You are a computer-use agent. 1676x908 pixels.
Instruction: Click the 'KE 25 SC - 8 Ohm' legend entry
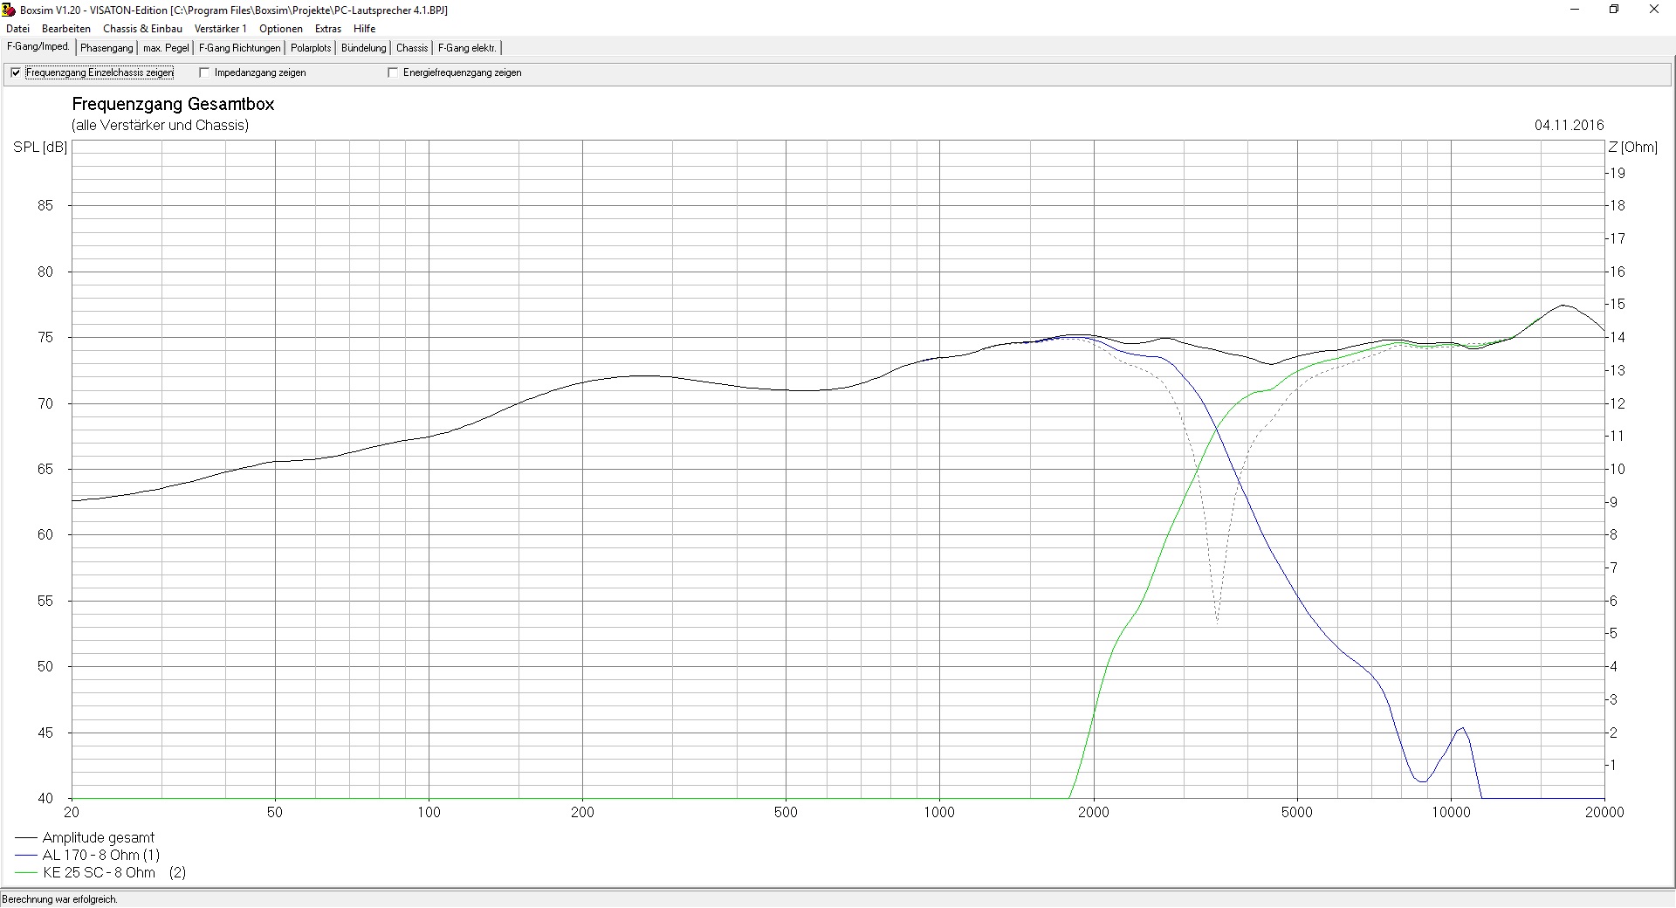coord(99,872)
